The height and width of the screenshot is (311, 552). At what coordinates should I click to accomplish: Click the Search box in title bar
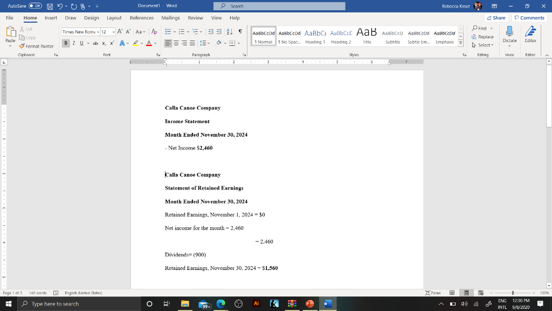tap(279, 6)
